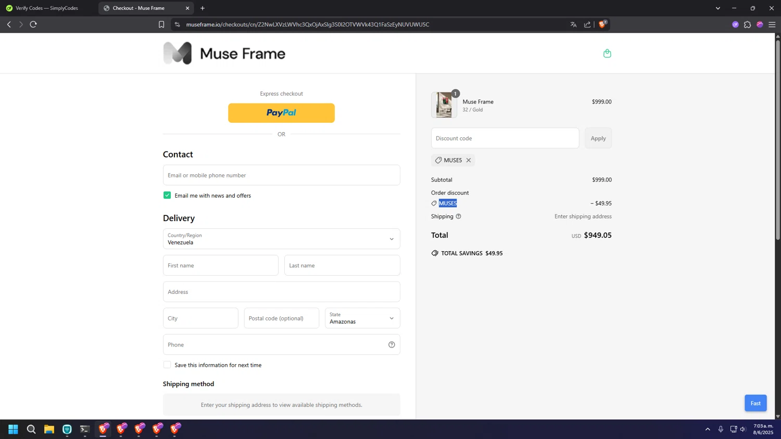
Task: Open the extensions puzzle icon
Action: [748, 24]
